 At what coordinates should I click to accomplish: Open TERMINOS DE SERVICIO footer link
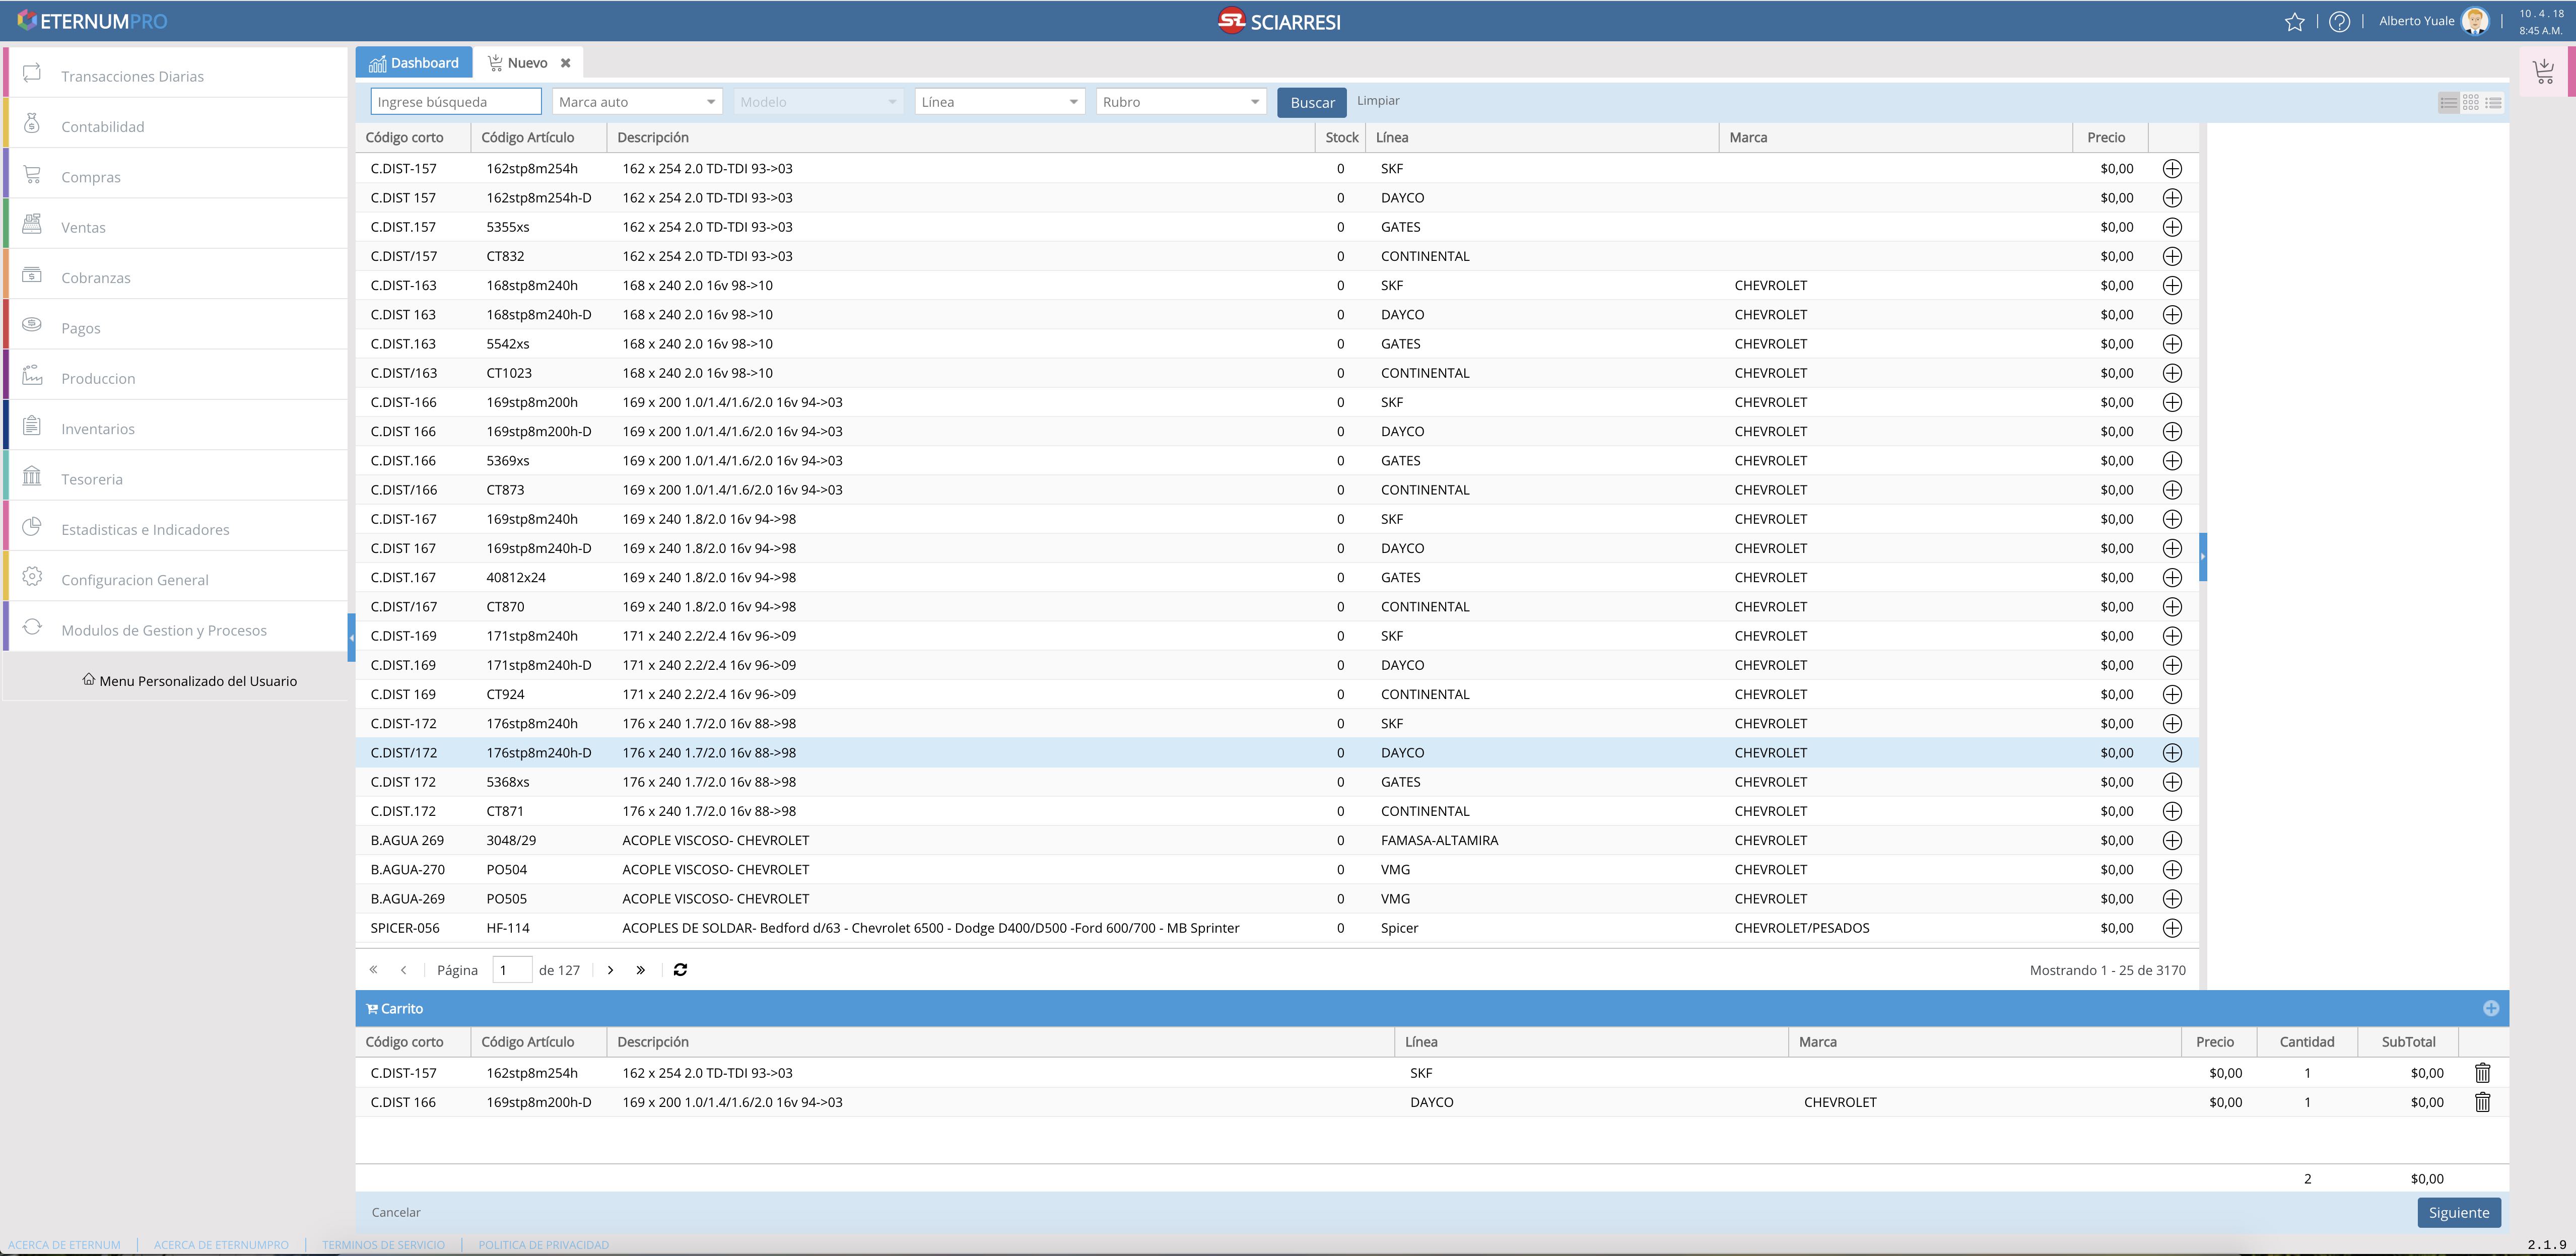click(x=383, y=1245)
